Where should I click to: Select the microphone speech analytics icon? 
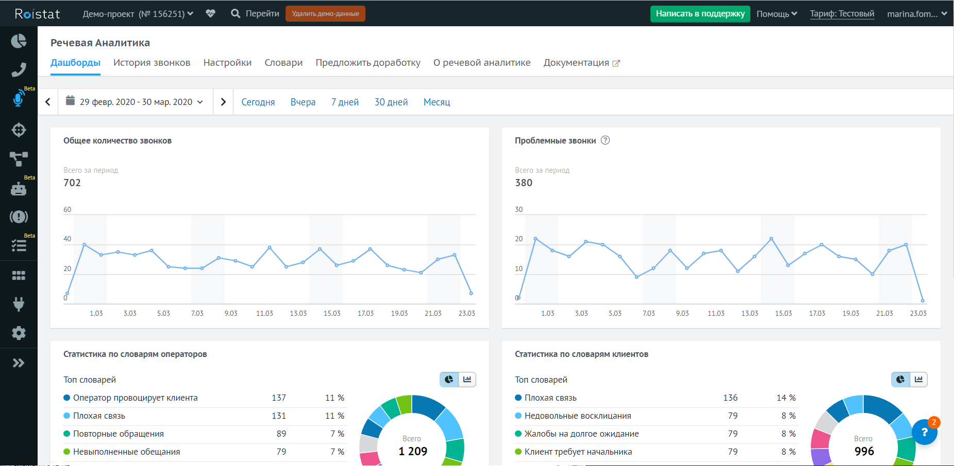click(19, 98)
